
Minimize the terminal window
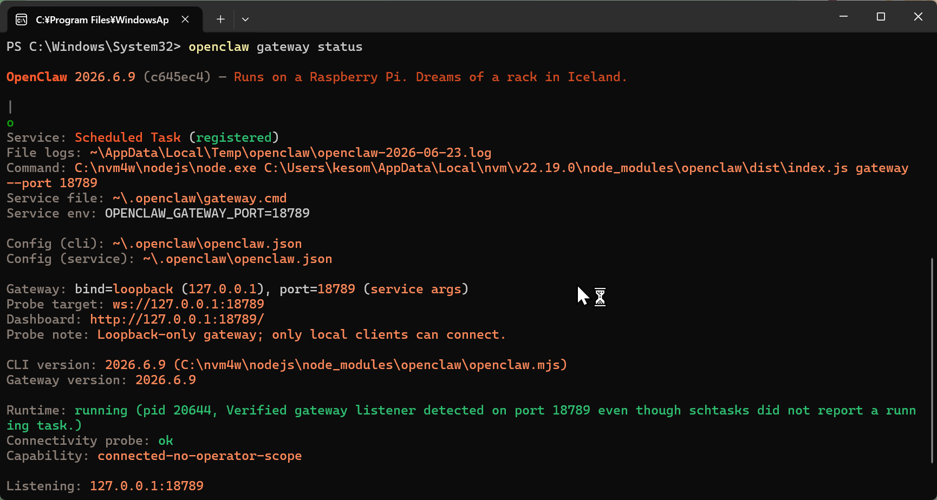(x=843, y=17)
